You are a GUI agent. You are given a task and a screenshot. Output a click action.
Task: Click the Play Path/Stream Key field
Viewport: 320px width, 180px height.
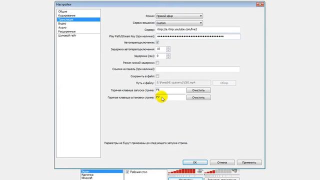pyautogui.click(x=198, y=36)
